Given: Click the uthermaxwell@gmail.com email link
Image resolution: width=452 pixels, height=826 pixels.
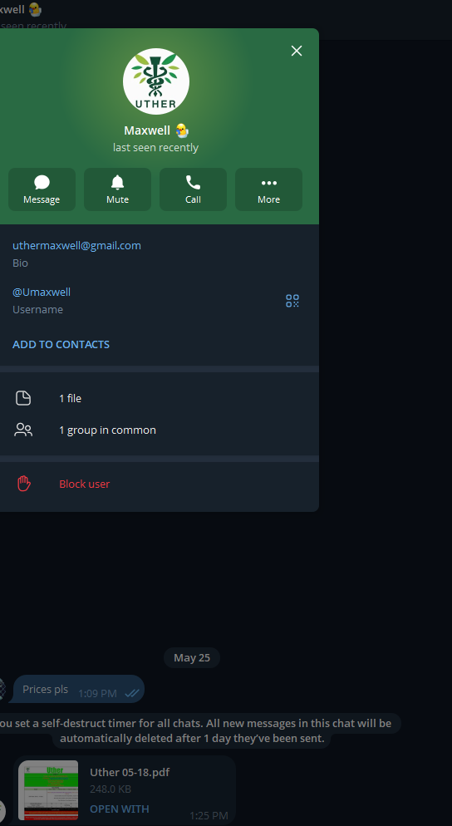Looking at the screenshot, I should pos(77,245).
